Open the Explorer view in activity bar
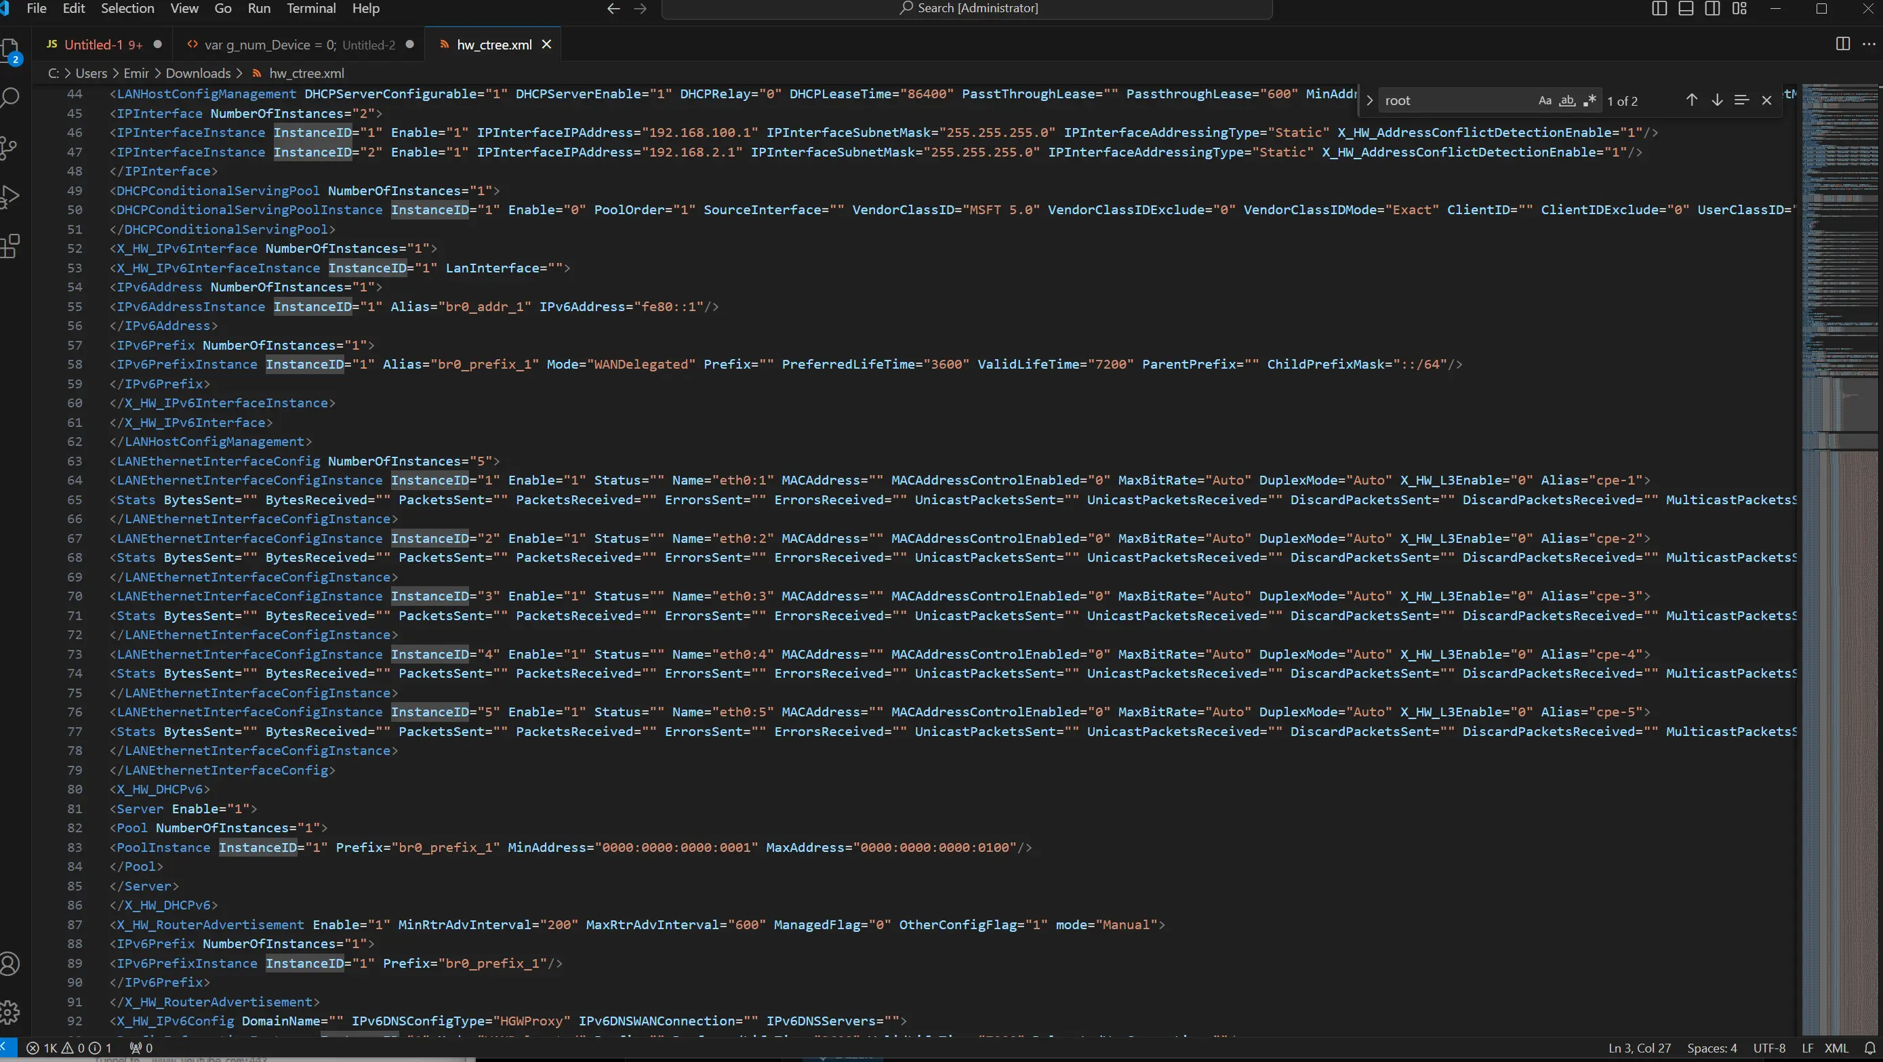Screen dimensions: 1883x1062 [x=10, y=51]
